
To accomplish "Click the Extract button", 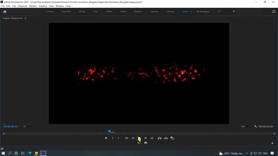I will 166,138.
